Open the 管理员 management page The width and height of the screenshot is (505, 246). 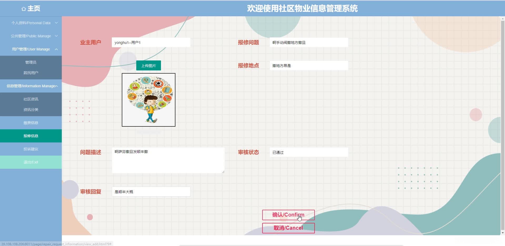click(31, 62)
